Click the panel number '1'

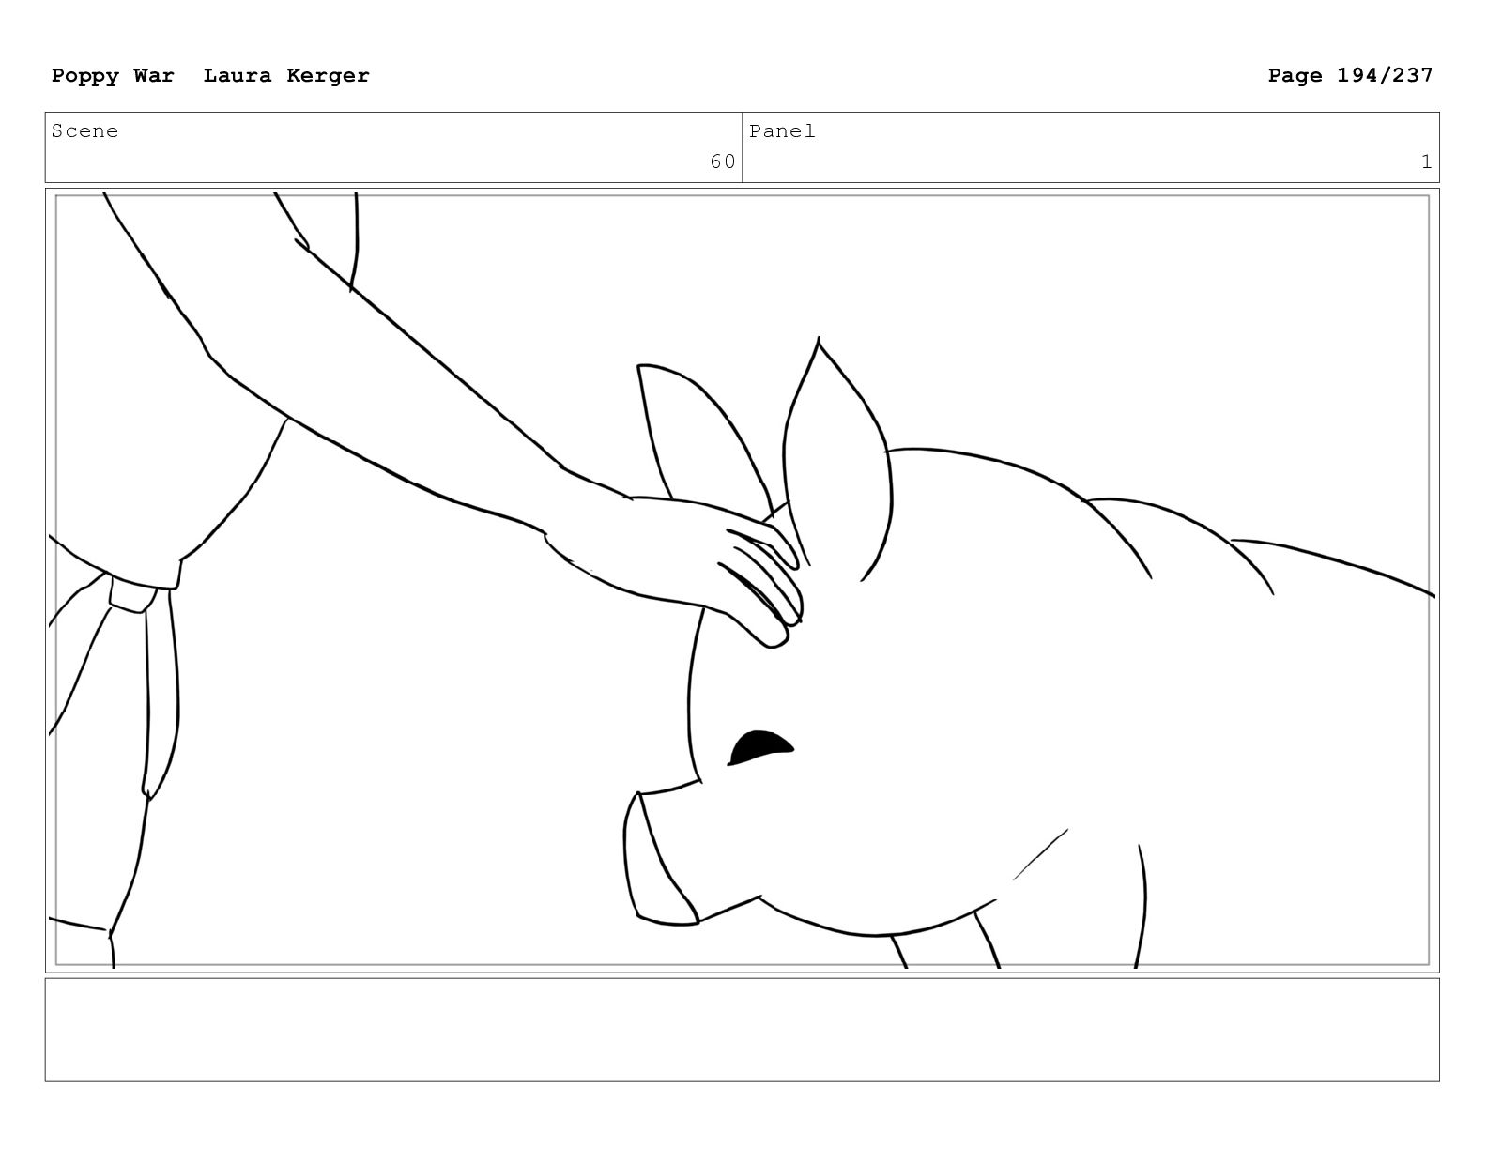(x=1426, y=162)
